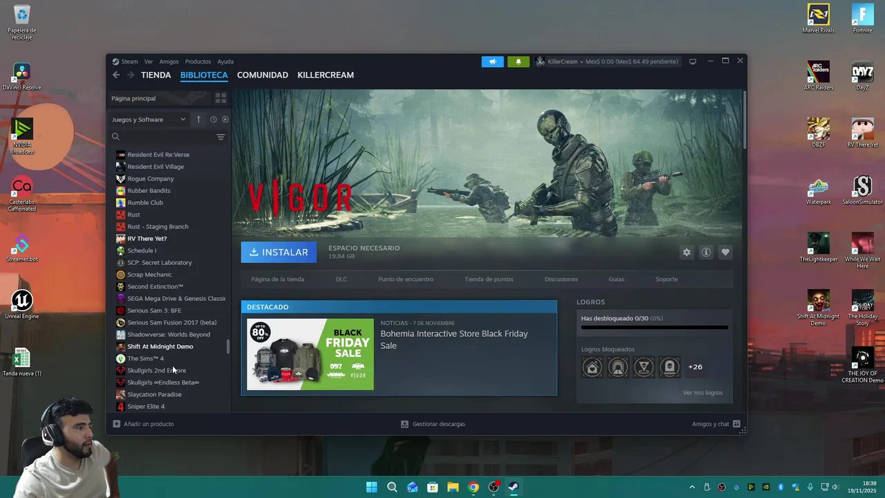This screenshot has height=498, width=885.
Task: Click the first locked achievement icon
Action: tap(592, 367)
